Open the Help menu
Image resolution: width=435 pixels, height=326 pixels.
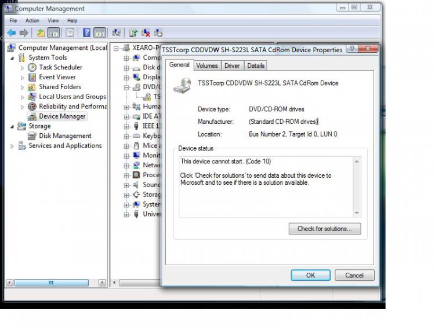pos(72,20)
